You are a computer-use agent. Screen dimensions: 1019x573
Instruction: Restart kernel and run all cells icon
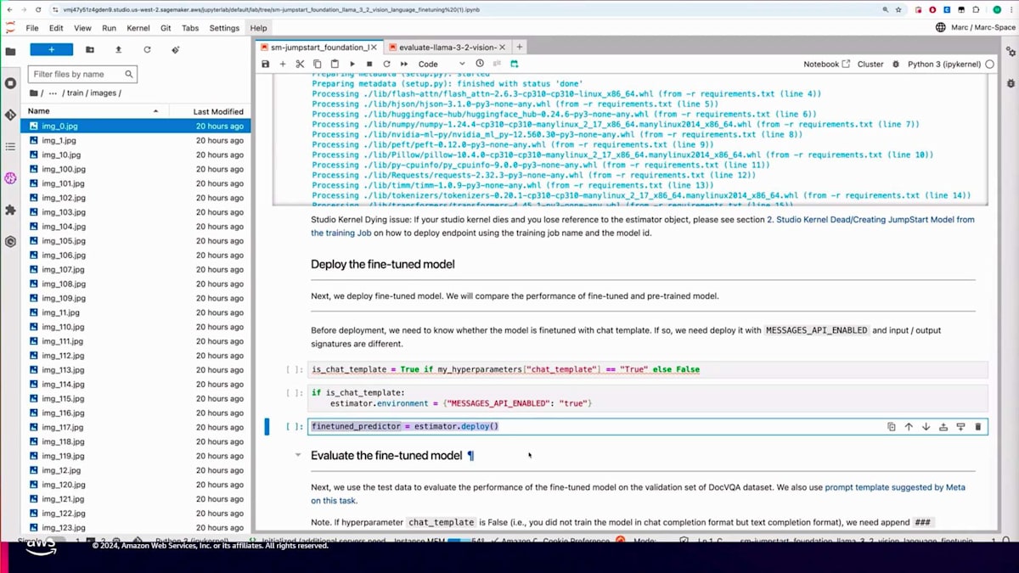pyautogui.click(x=403, y=64)
